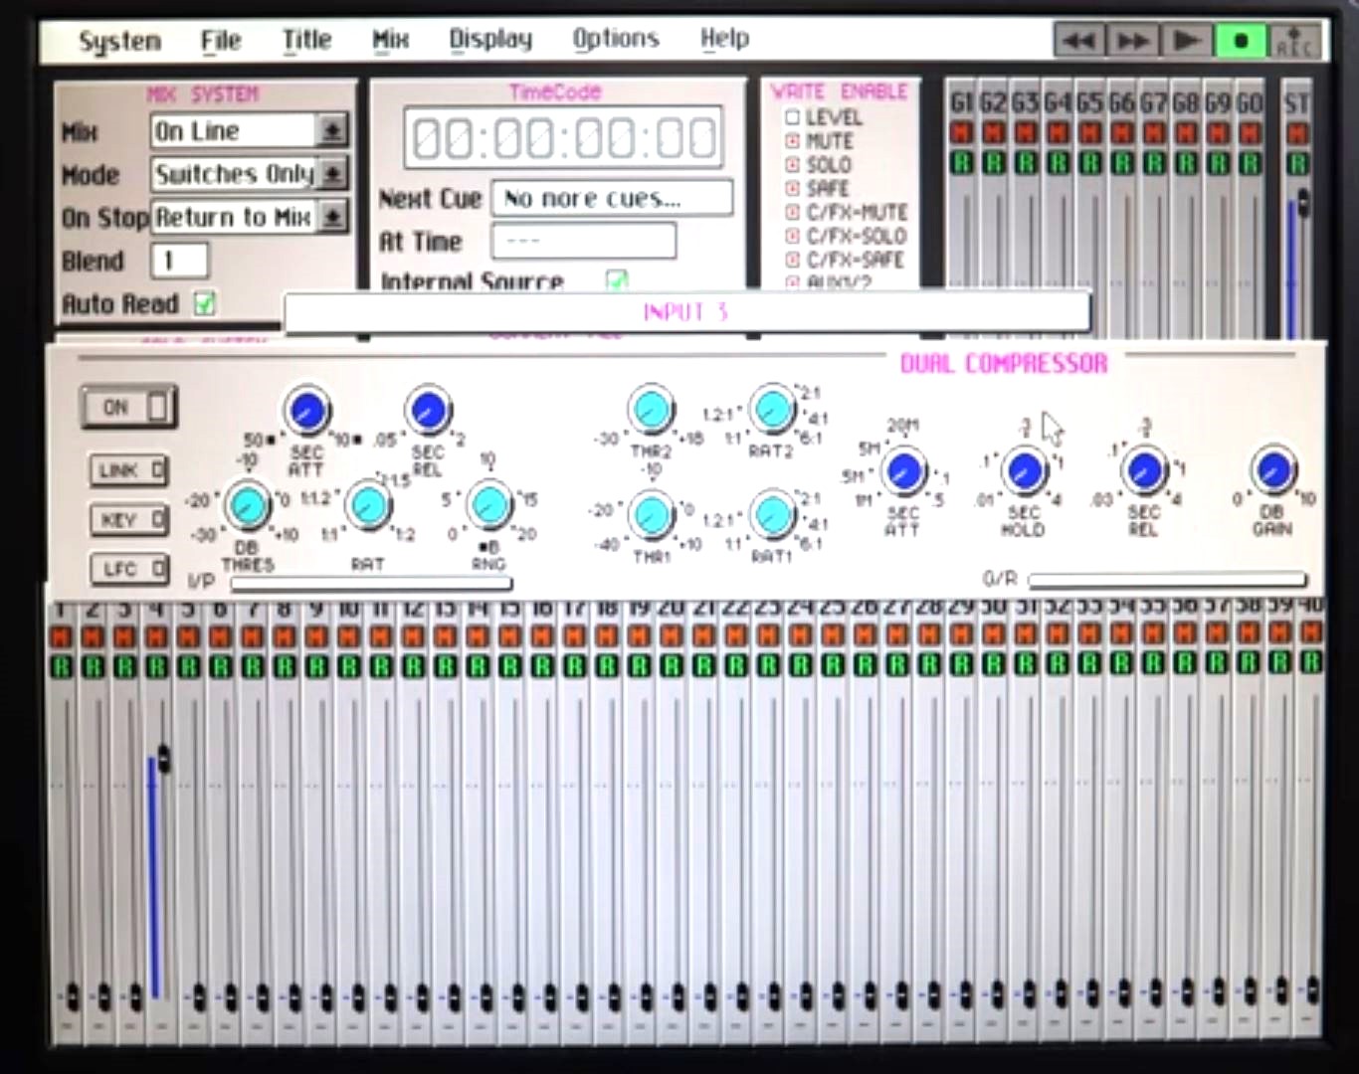This screenshot has height=1074, width=1359.
Task: Toggle the LFC button
Action: [x=129, y=569]
